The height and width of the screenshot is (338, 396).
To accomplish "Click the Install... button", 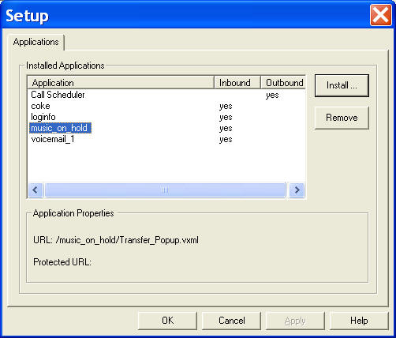I will [342, 85].
